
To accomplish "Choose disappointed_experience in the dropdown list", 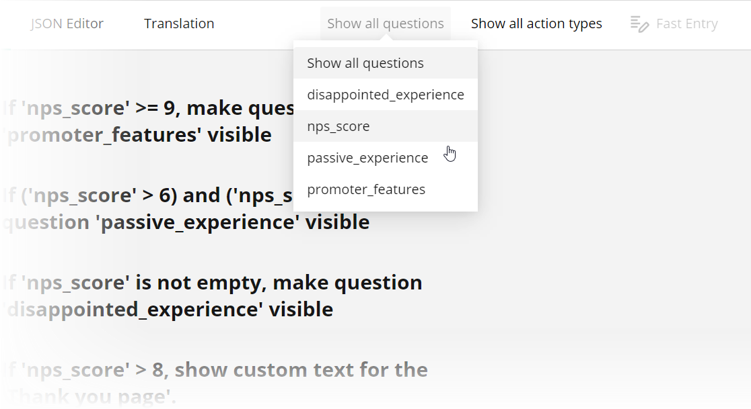I will click(x=385, y=95).
